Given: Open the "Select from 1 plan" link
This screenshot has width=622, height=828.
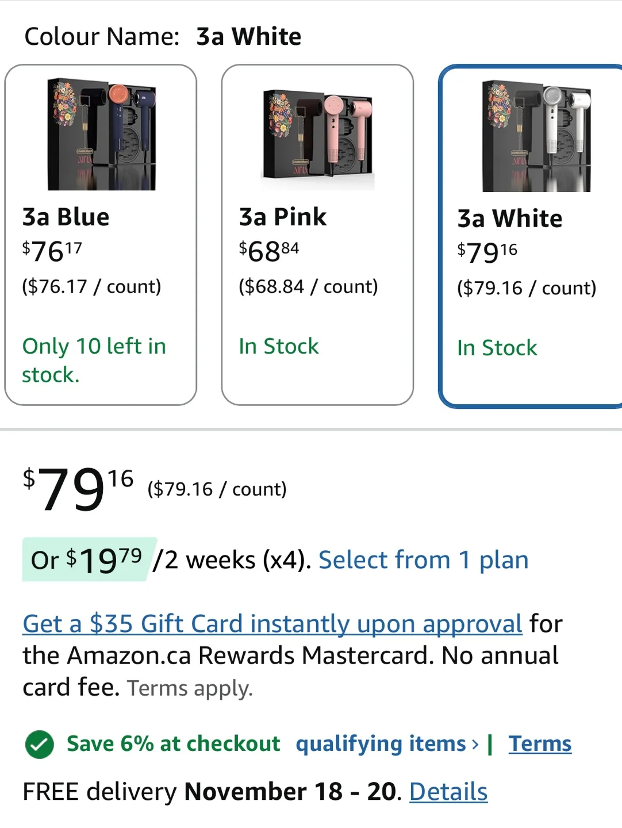Looking at the screenshot, I should [x=423, y=560].
